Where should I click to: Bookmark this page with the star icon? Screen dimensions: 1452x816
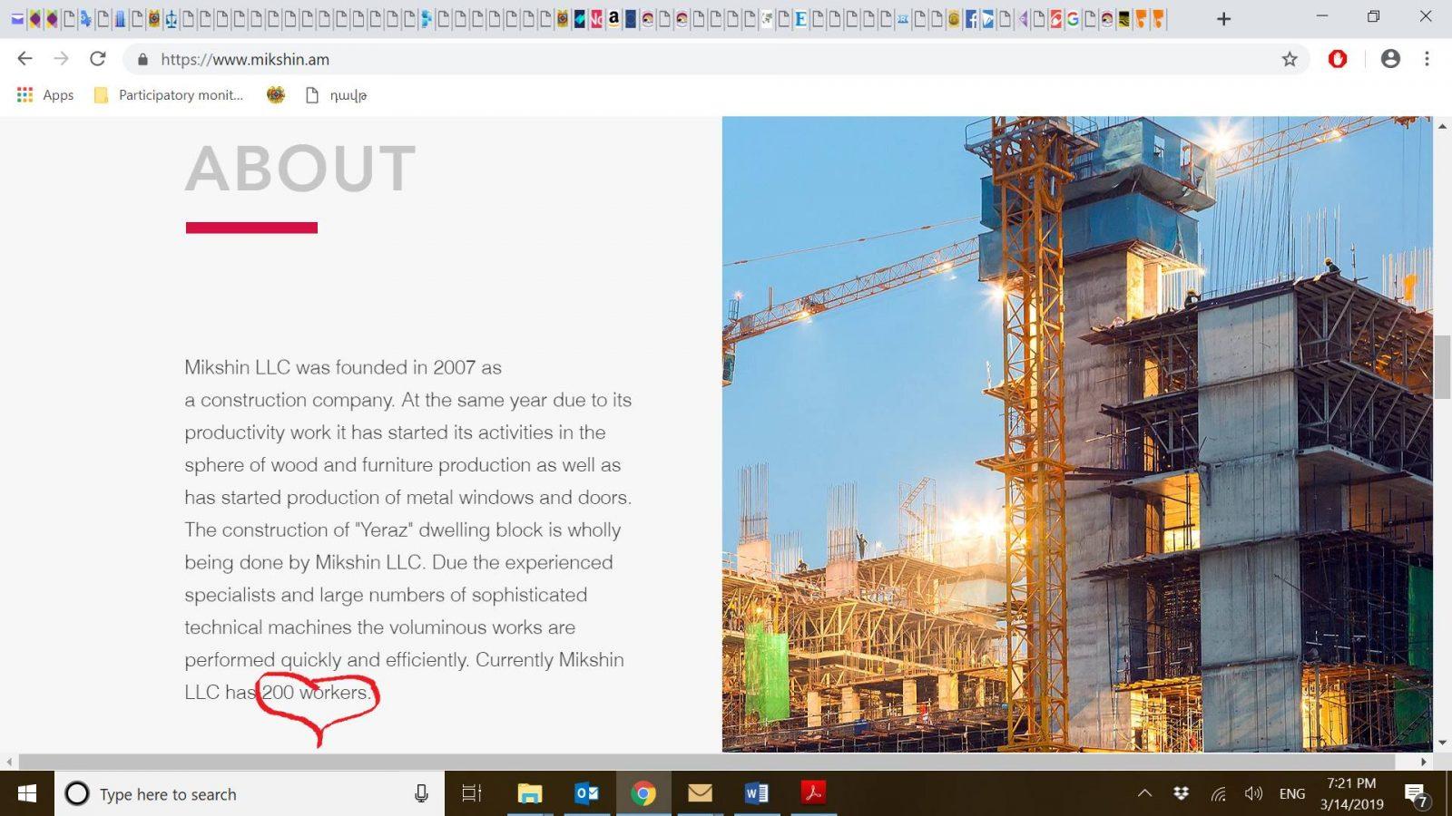1290,59
